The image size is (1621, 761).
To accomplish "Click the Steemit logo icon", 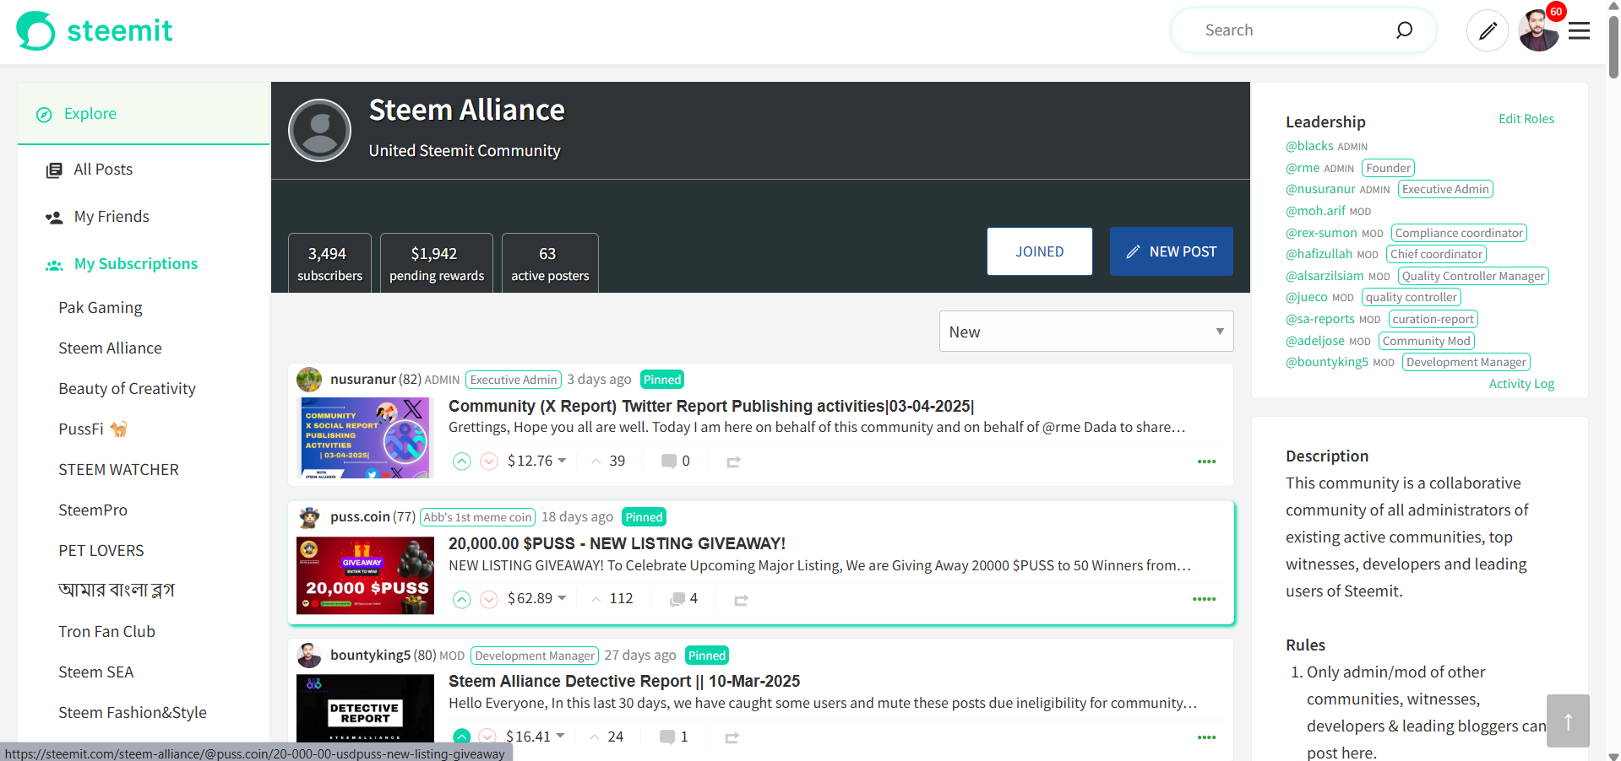I will coord(35,31).
